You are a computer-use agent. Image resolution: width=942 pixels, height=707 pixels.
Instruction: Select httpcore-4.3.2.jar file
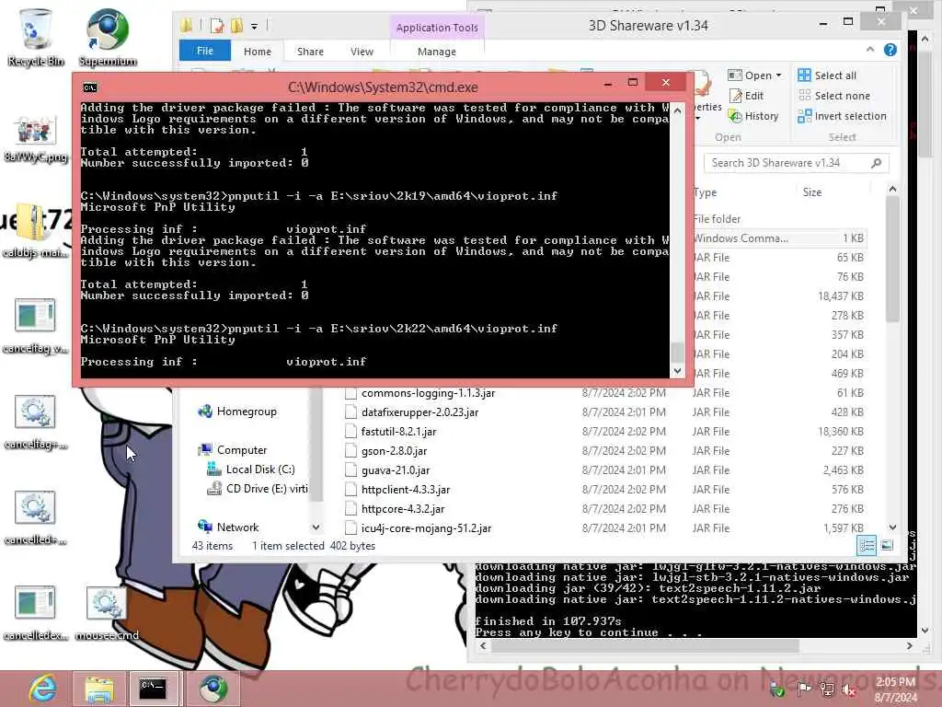[x=403, y=508]
